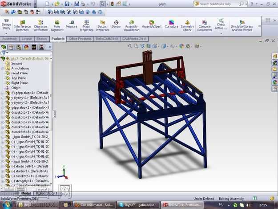Open Skype gabo.bobo taskbar window
The width and height of the screenshot is (278, 209).
(137, 205)
